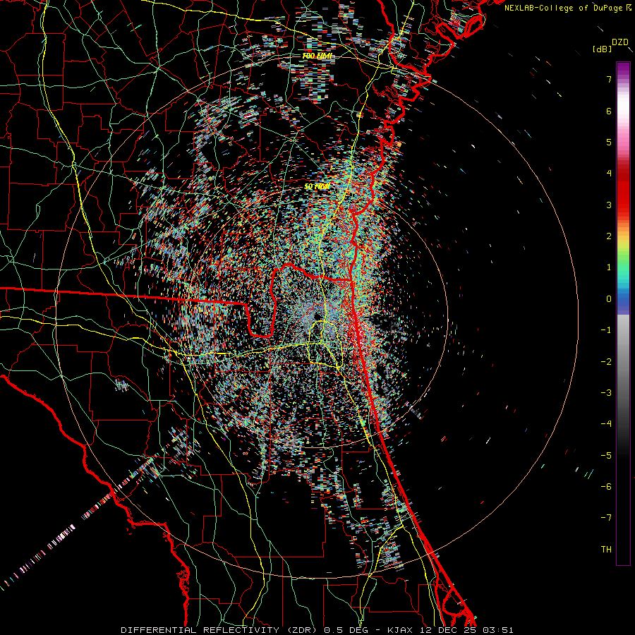The height and width of the screenshot is (635, 635).
Task: Click the DZD label above the color scale
Action: (620, 42)
